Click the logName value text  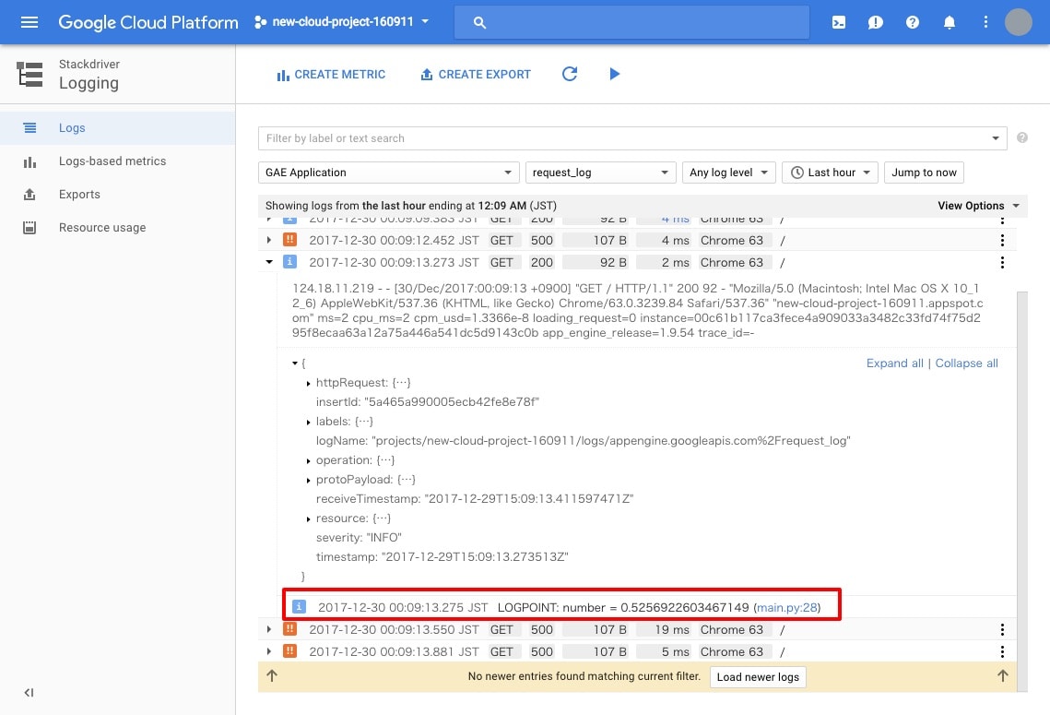[610, 441]
